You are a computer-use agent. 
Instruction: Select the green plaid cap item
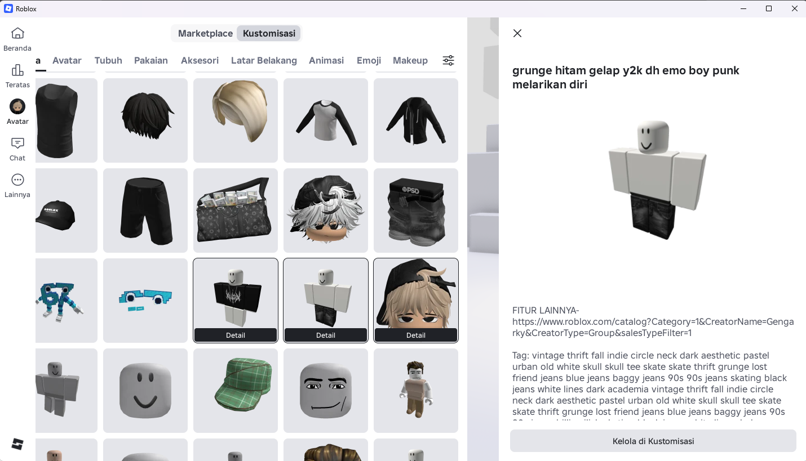click(236, 391)
